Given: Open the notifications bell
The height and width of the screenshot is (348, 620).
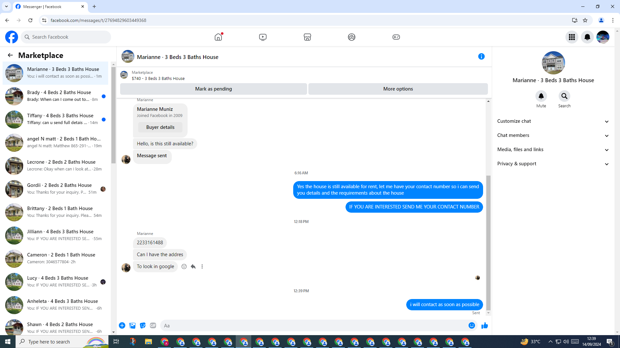Looking at the screenshot, I should coord(587,37).
